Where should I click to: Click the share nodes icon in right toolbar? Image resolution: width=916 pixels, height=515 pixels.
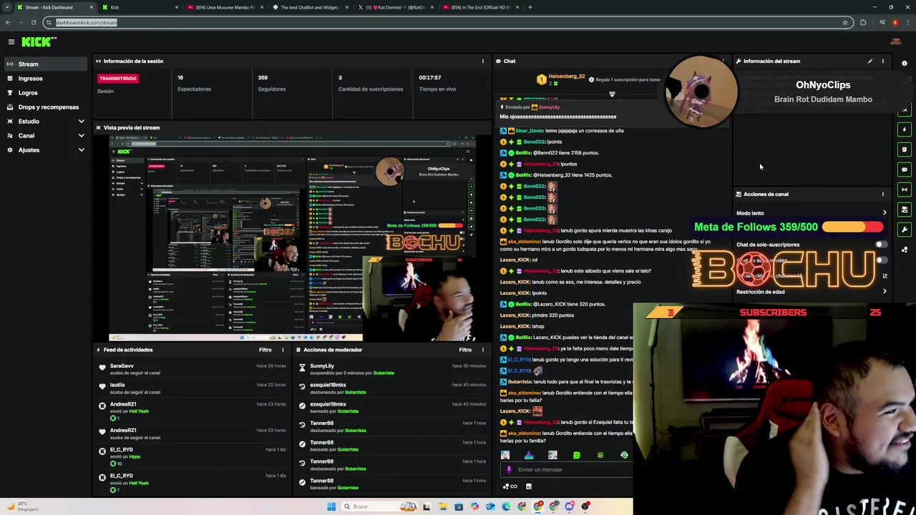[x=905, y=250]
